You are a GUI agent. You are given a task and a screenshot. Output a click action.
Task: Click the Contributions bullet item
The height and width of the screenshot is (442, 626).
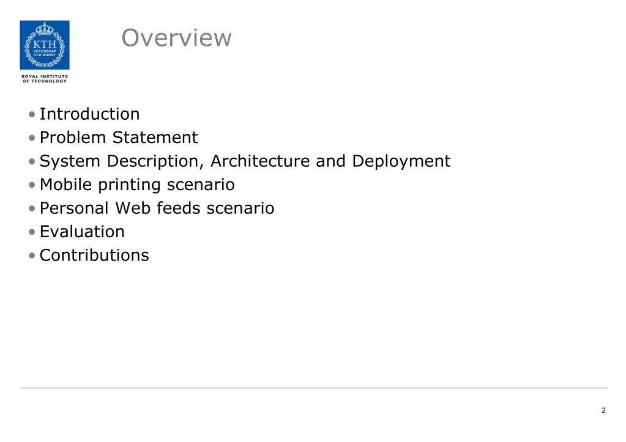pyautogui.click(x=94, y=256)
